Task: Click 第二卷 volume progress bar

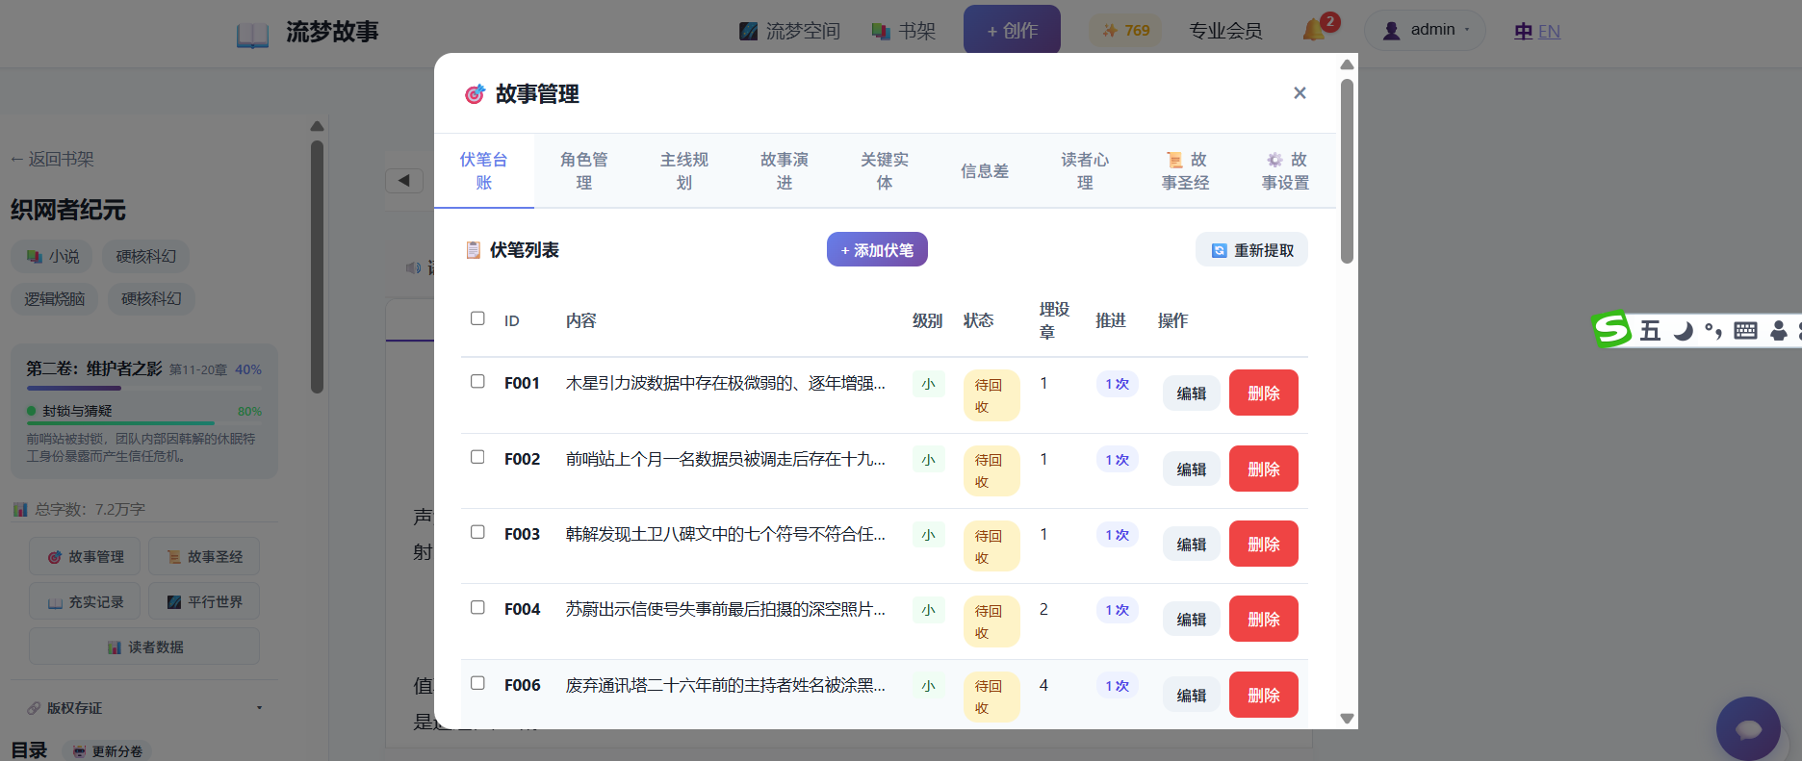Action: point(144,388)
